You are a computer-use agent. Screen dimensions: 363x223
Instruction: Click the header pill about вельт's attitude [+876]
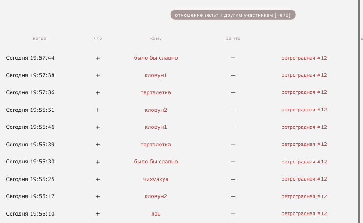click(233, 15)
